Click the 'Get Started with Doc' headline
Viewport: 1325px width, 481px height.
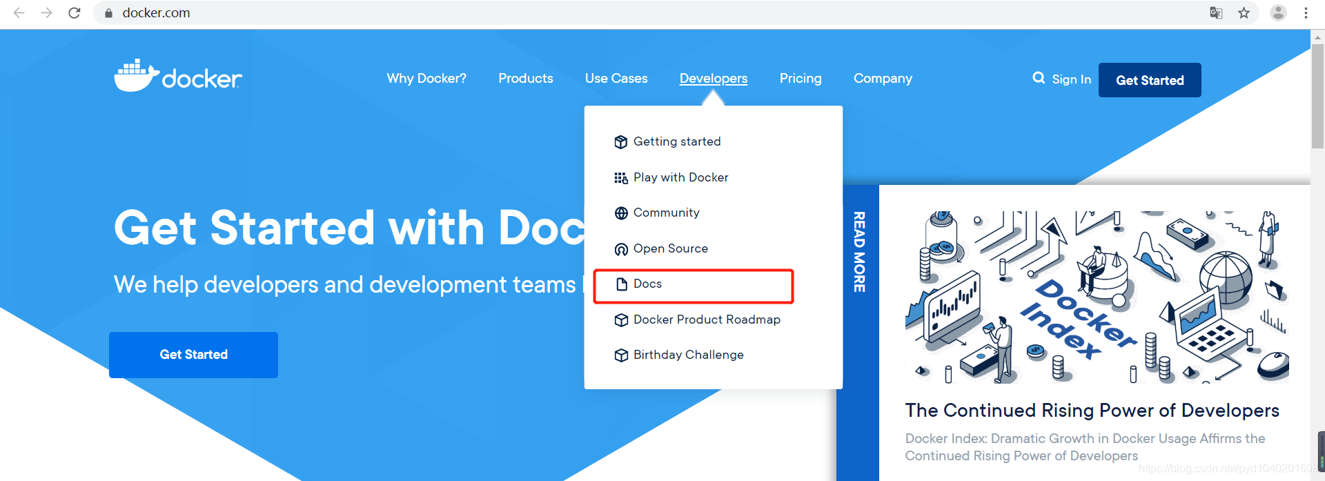click(x=349, y=228)
